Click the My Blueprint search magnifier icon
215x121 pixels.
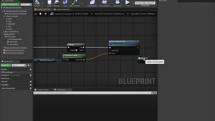coord(26,65)
